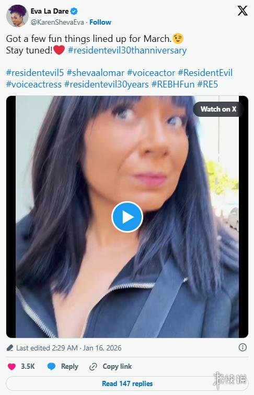
Task: Play the embedded video
Action: (x=127, y=217)
